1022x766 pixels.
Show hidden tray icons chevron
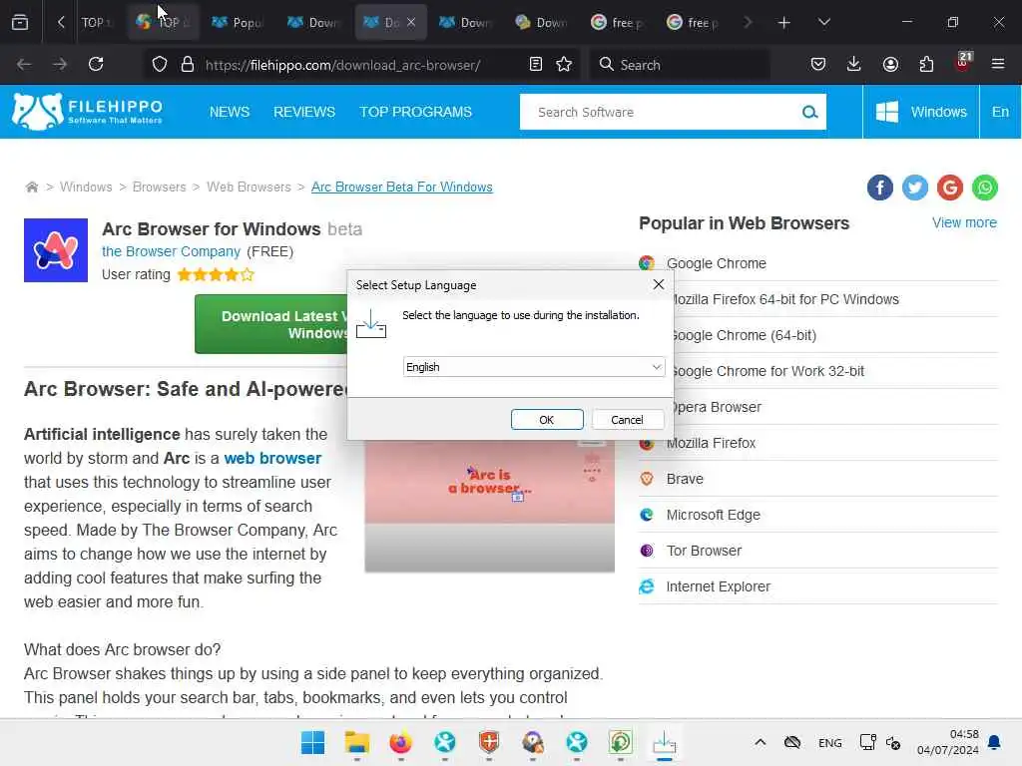coord(760,742)
